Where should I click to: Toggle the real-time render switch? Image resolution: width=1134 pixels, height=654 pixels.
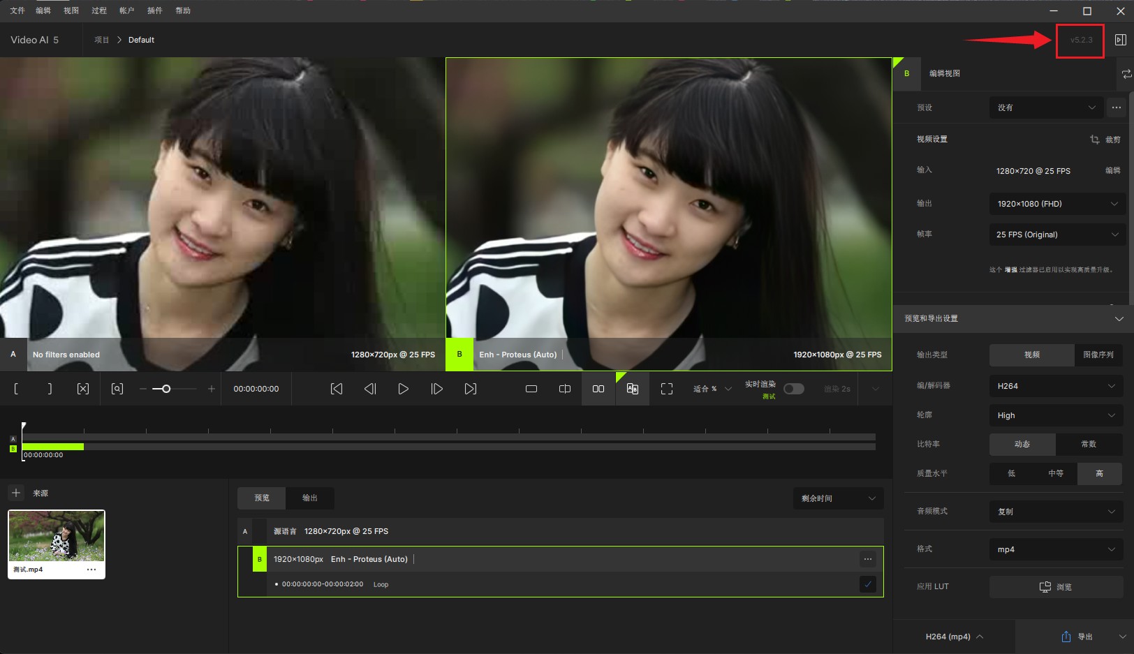[x=793, y=389]
